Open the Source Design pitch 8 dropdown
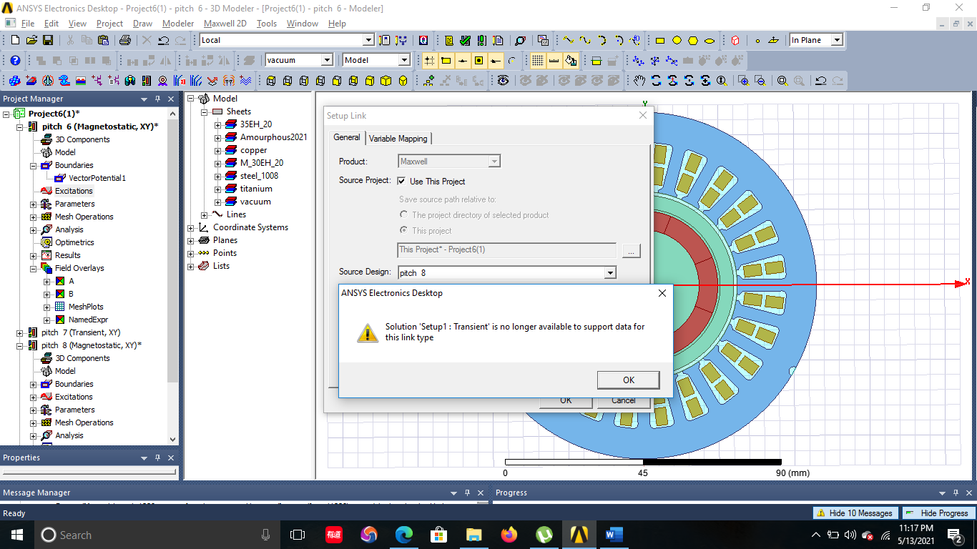 click(610, 272)
